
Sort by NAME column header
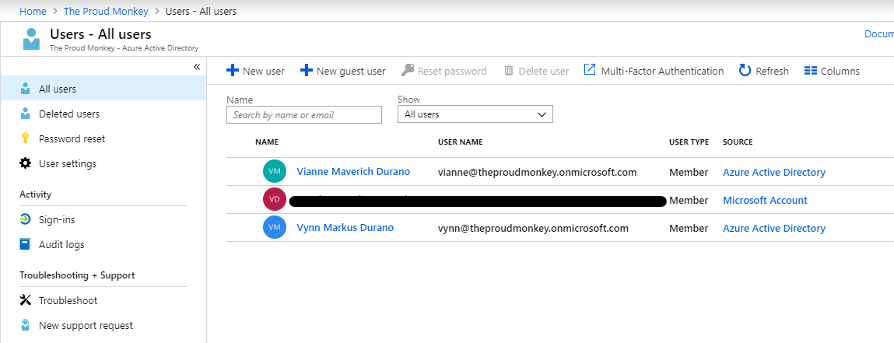point(266,142)
